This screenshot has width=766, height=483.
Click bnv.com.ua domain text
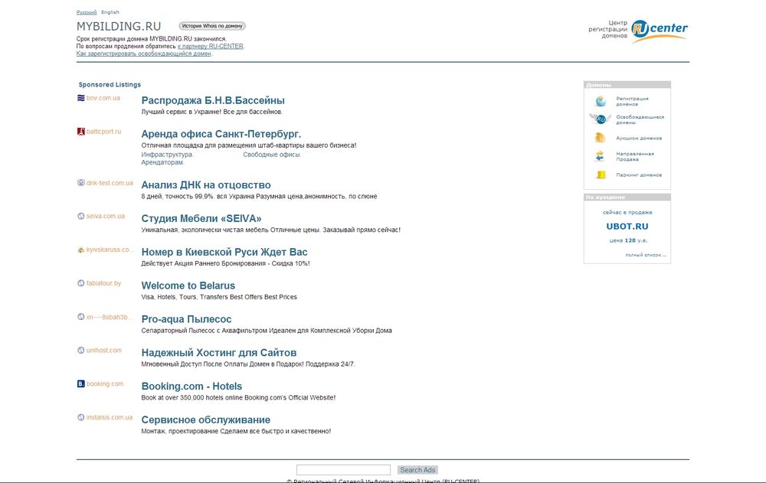click(103, 98)
